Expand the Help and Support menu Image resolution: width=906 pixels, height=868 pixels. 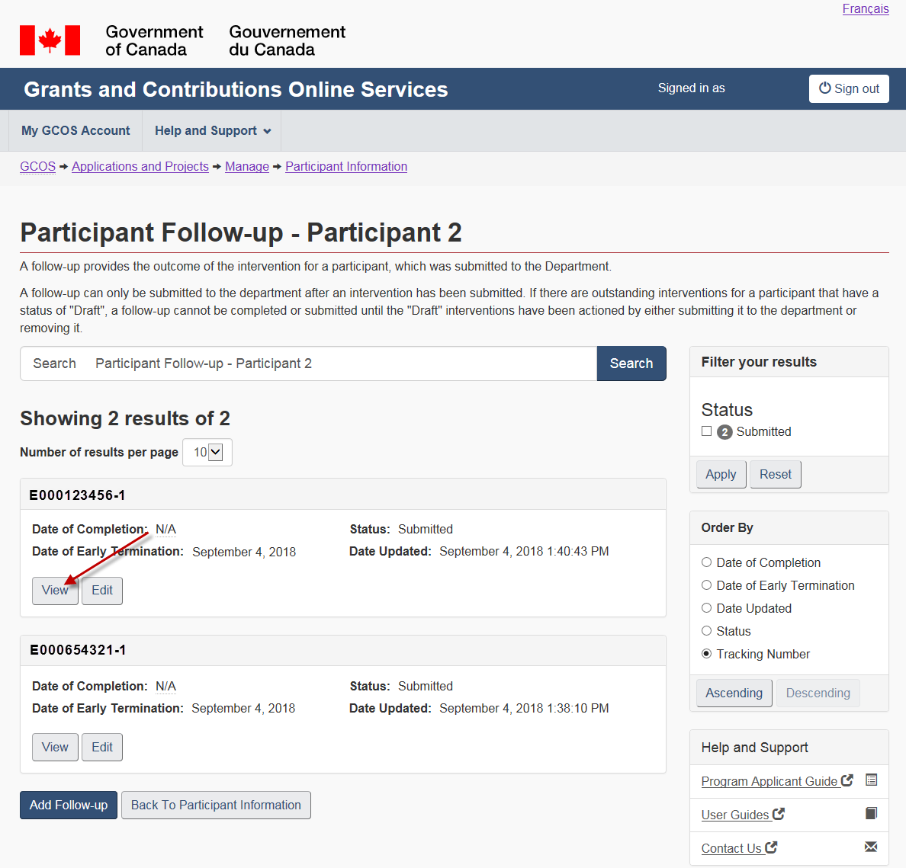212,130
